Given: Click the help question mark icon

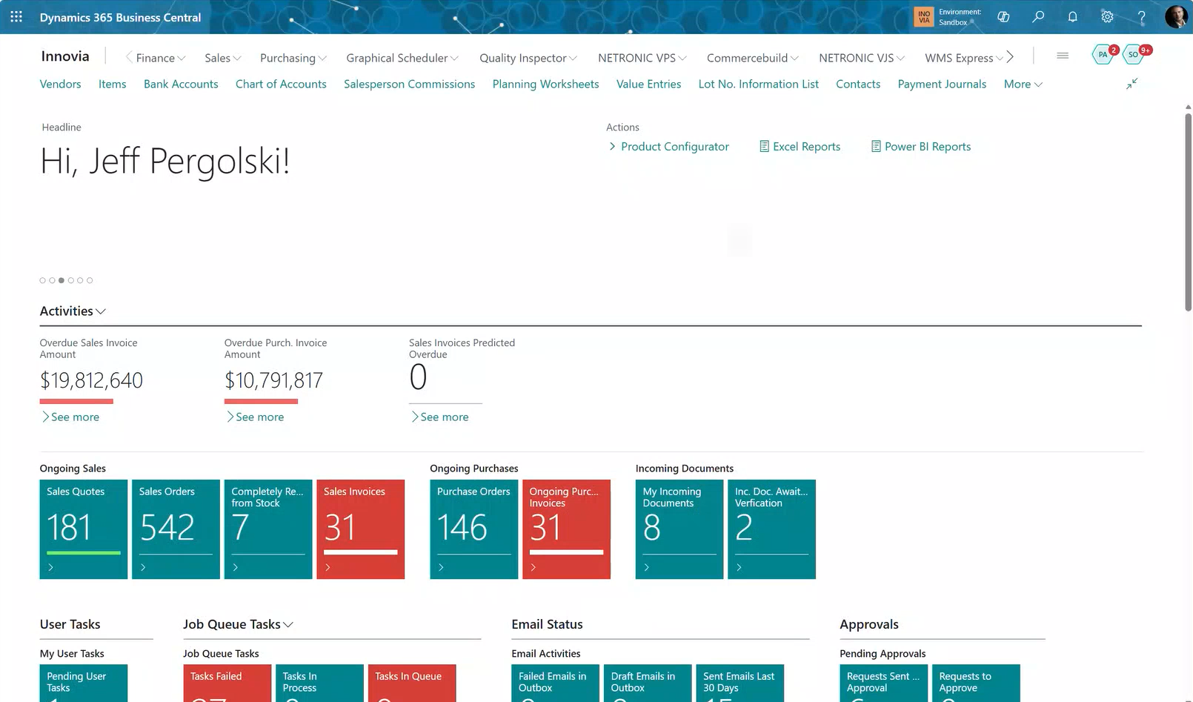Looking at the screenshot, I should pyautogui.click(x=1141, y=16).
